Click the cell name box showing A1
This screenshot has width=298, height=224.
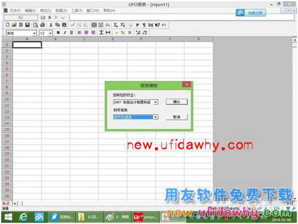point(21,17)
